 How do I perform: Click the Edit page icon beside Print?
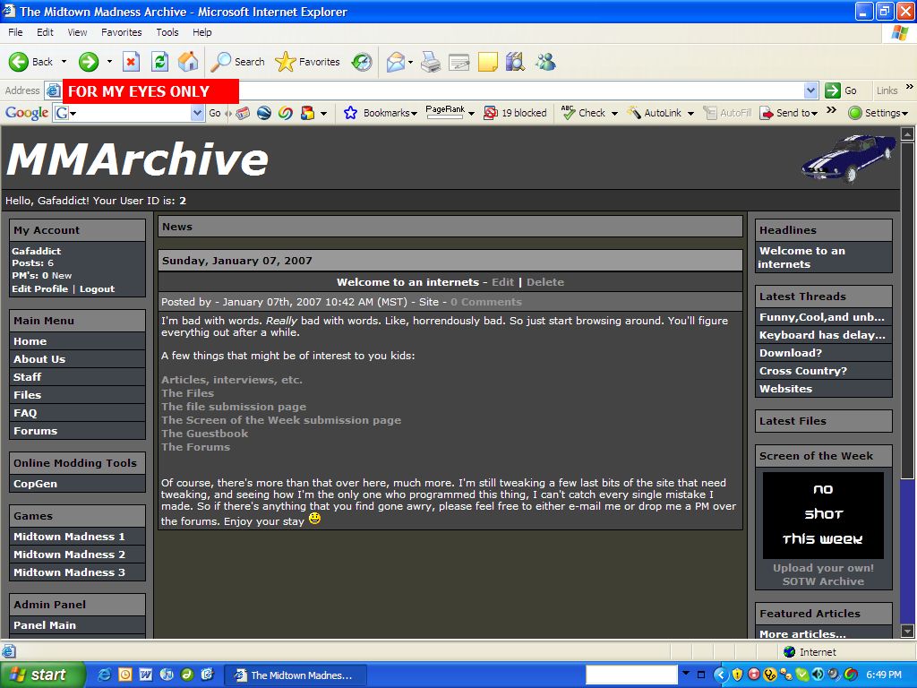[459, 62]
